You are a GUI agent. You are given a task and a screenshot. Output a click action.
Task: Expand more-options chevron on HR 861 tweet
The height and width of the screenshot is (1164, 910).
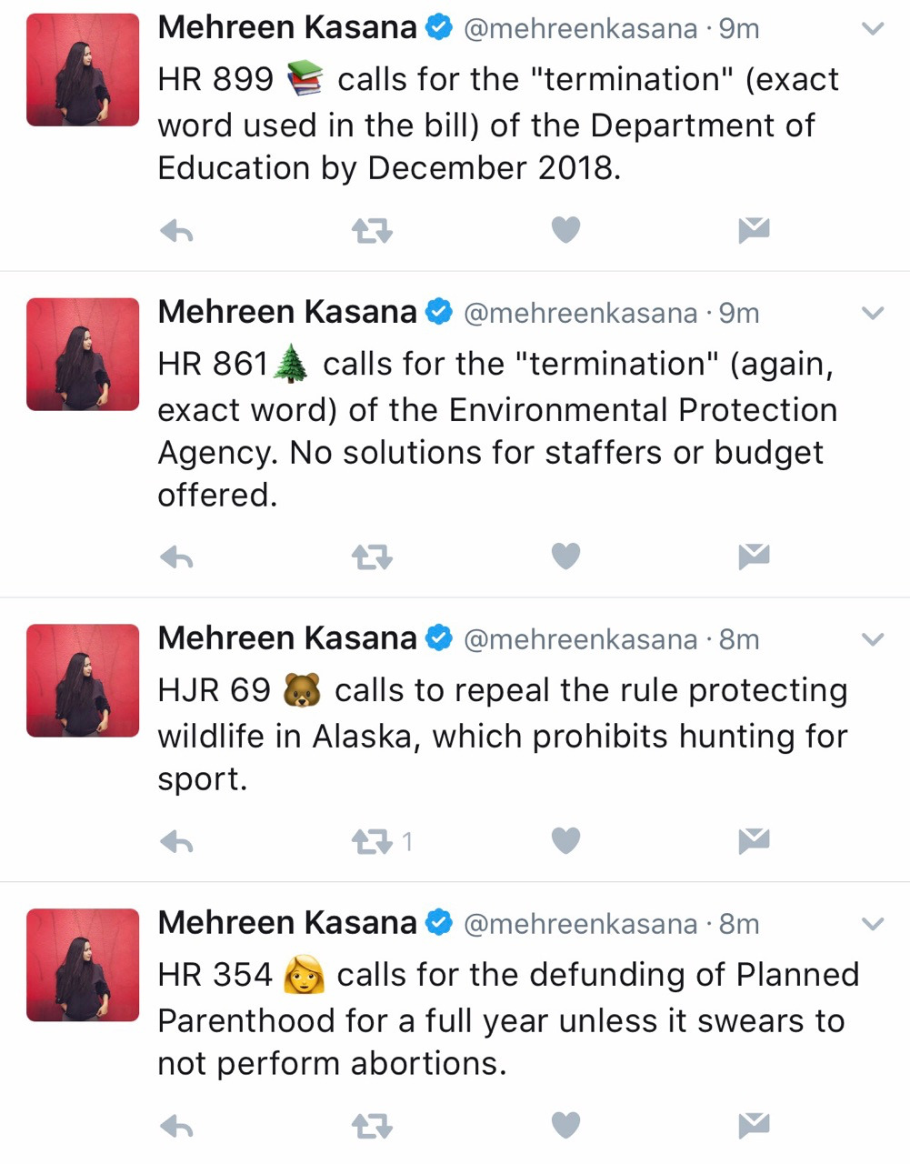coord(872,314)
